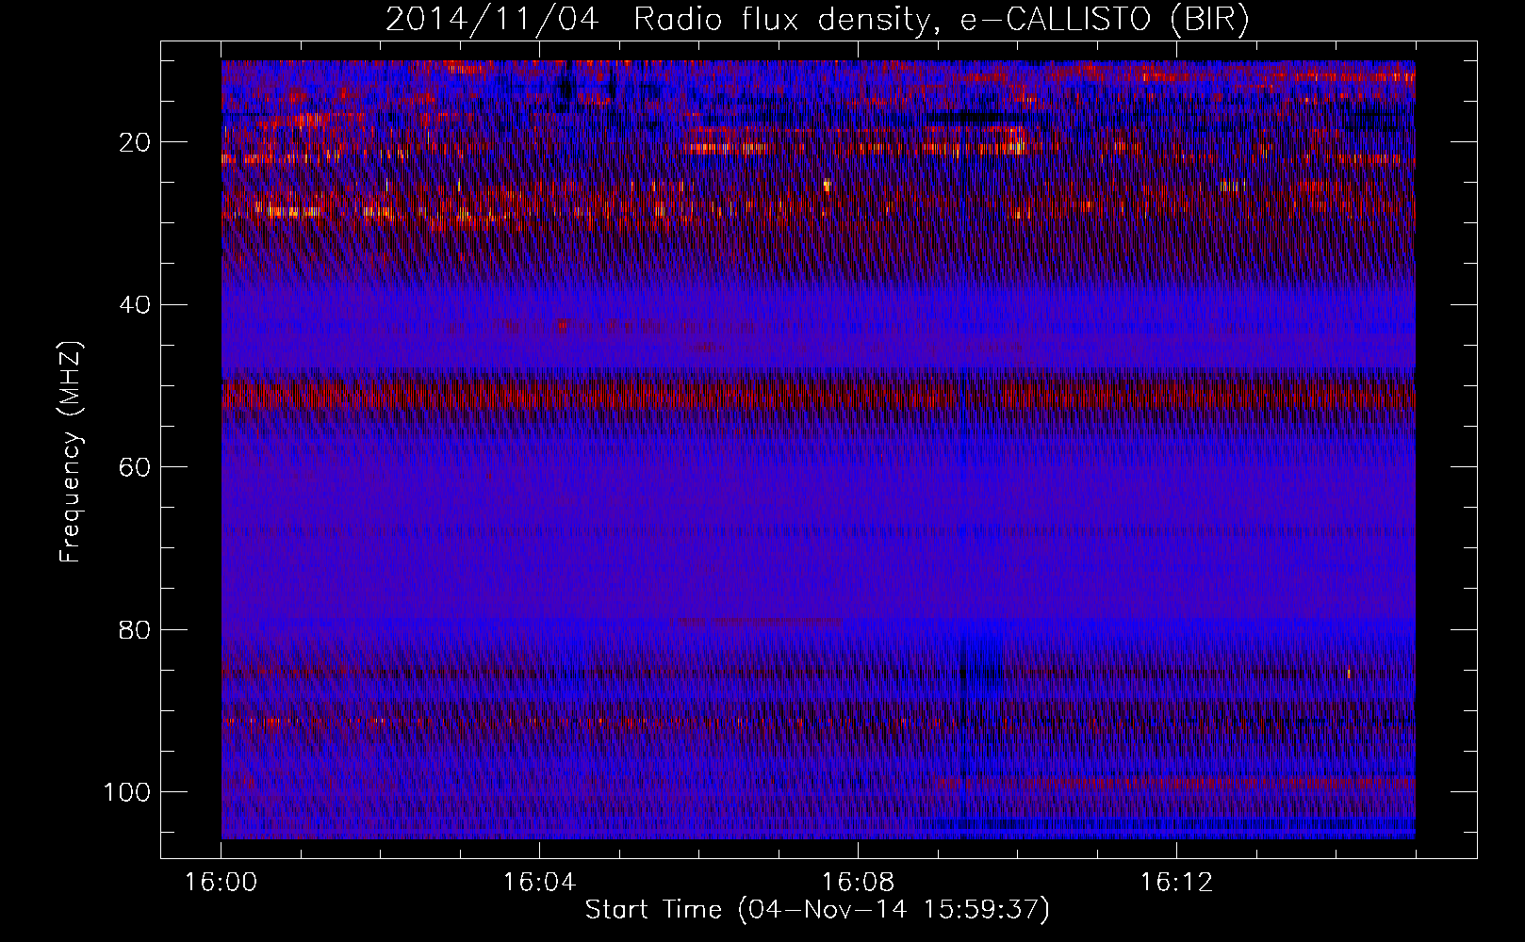1525x942 pixels.
Task: Click the dark blue vertical feature near 16:09 at 85 MHz
Action: click(980, 678)
